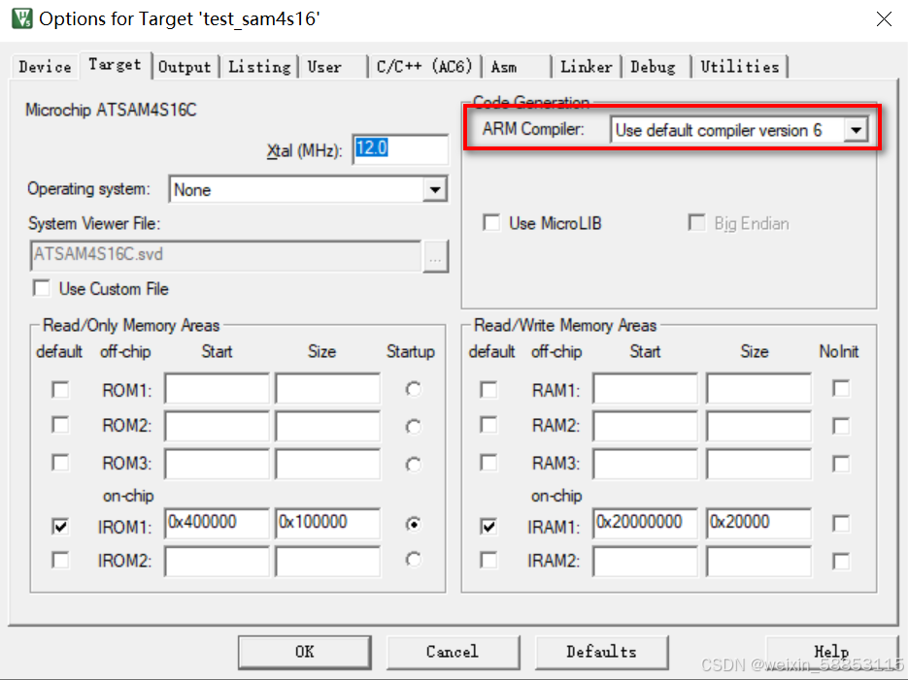Check the ROM1 default checkbox
This screenshot has height=680, width=908.
60,389
